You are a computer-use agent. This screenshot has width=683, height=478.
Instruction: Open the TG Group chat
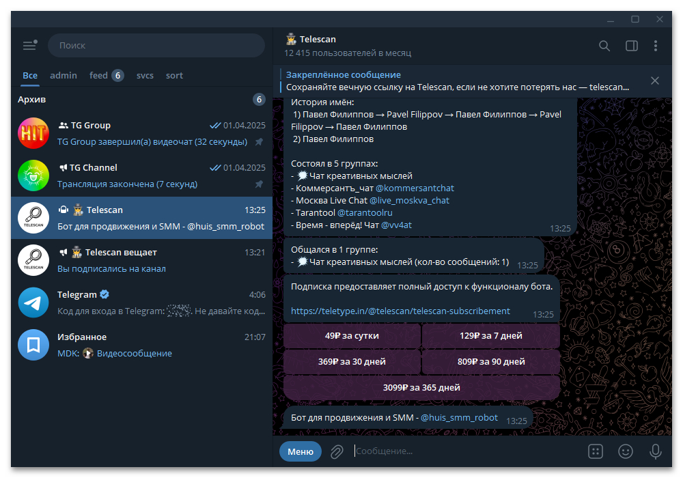[141, 133]
